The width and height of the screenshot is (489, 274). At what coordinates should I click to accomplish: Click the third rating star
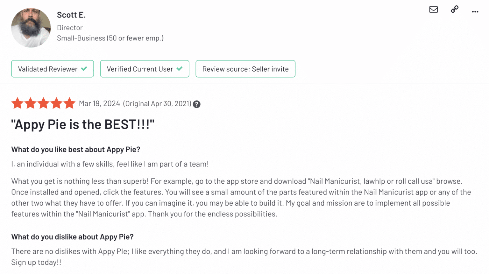(x=43, y=103)
